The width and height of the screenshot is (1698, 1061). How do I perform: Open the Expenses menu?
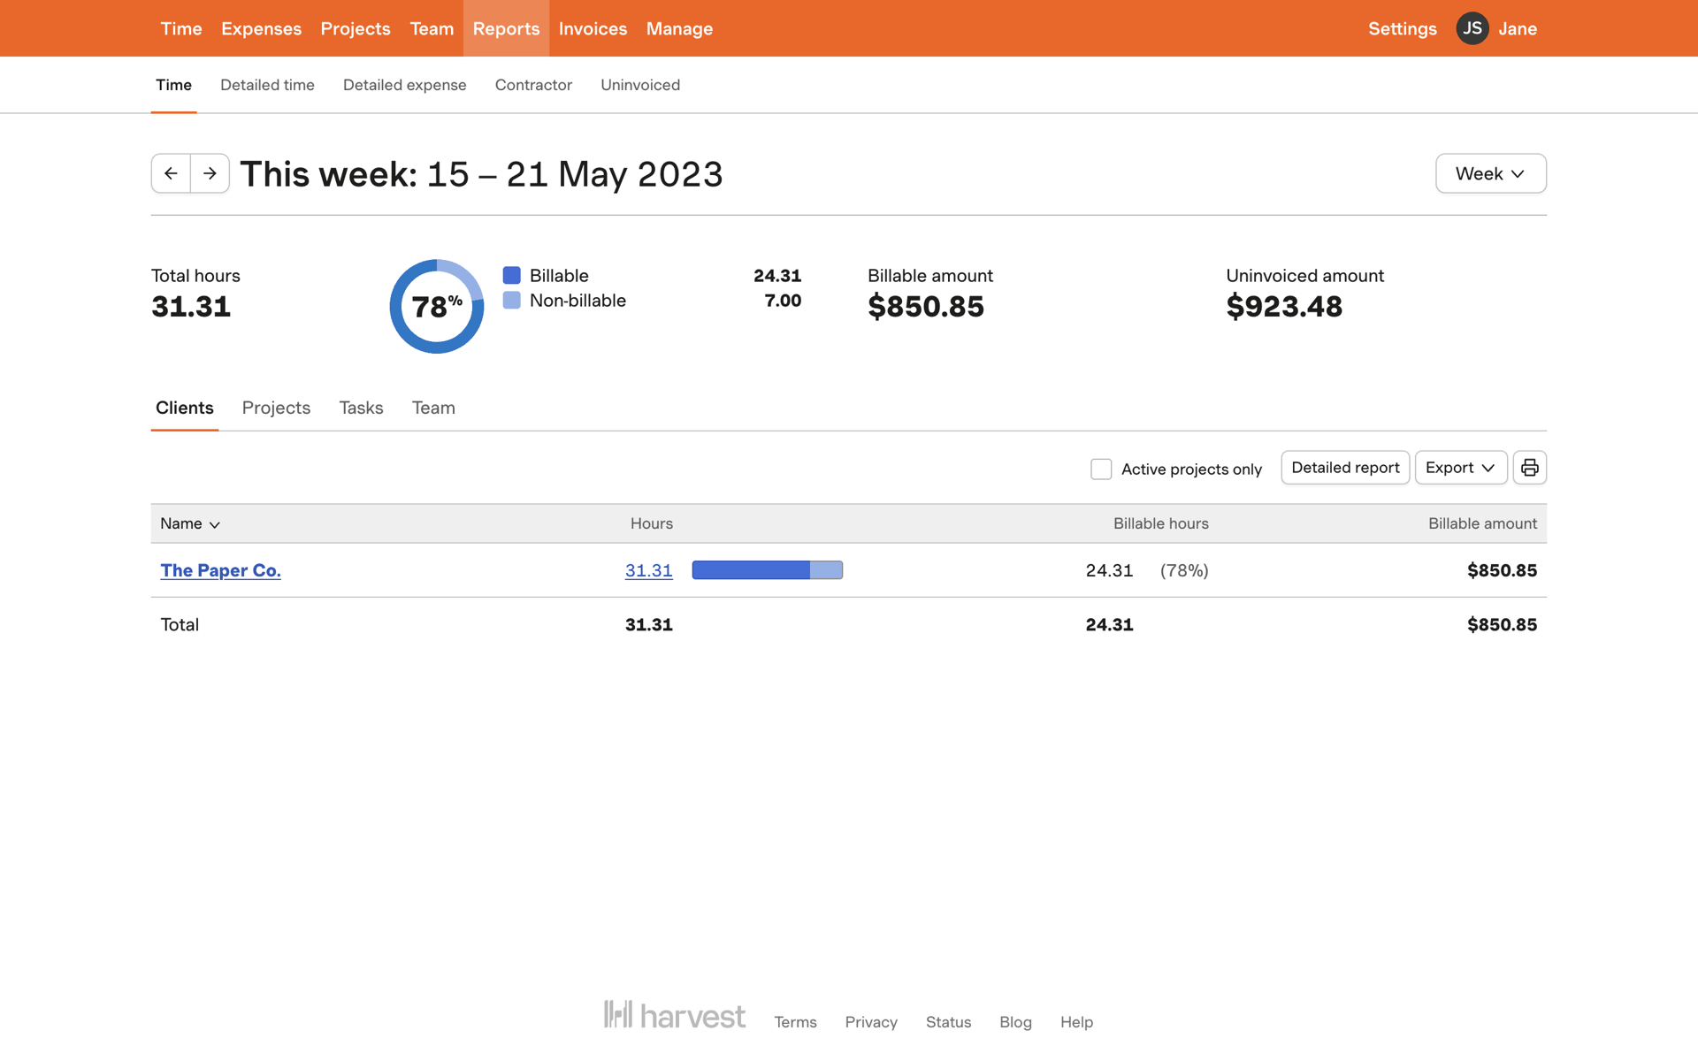[261, 28]
